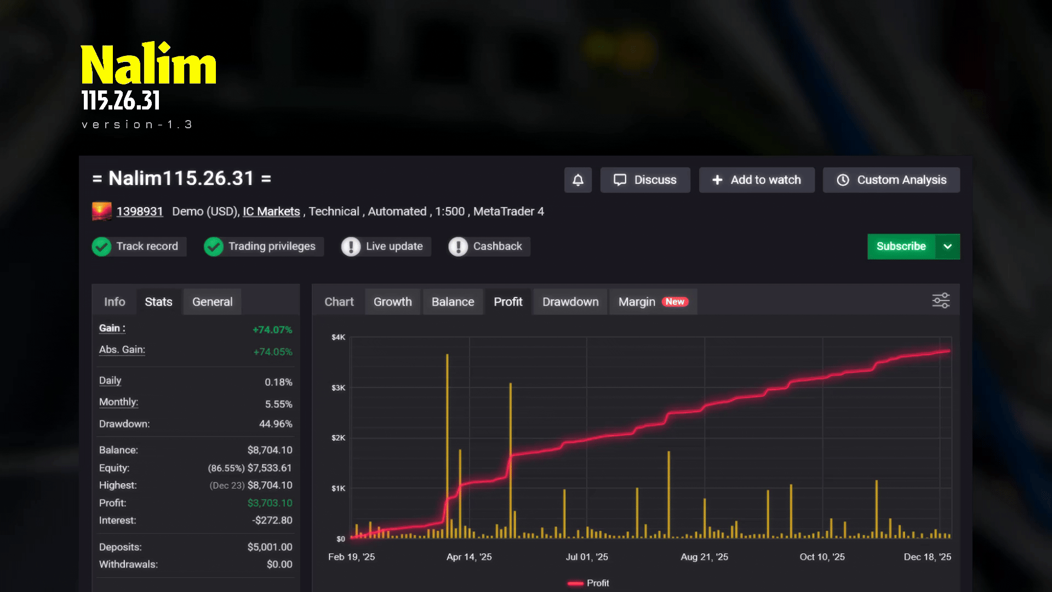Switch to the Drawdown chart tab
Viewport: 1052px width, 592px height.
570,302
